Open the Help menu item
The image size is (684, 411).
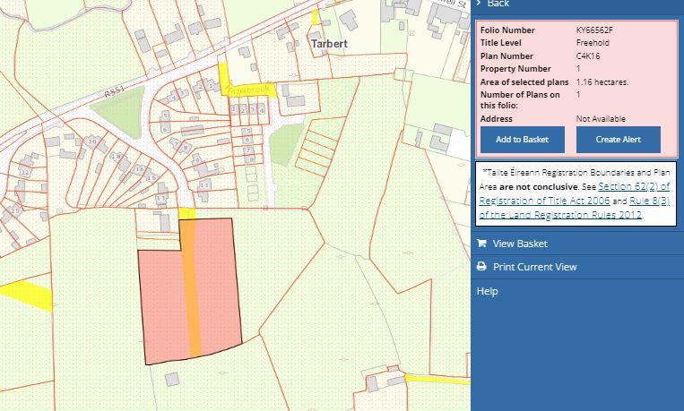point(487,291)
